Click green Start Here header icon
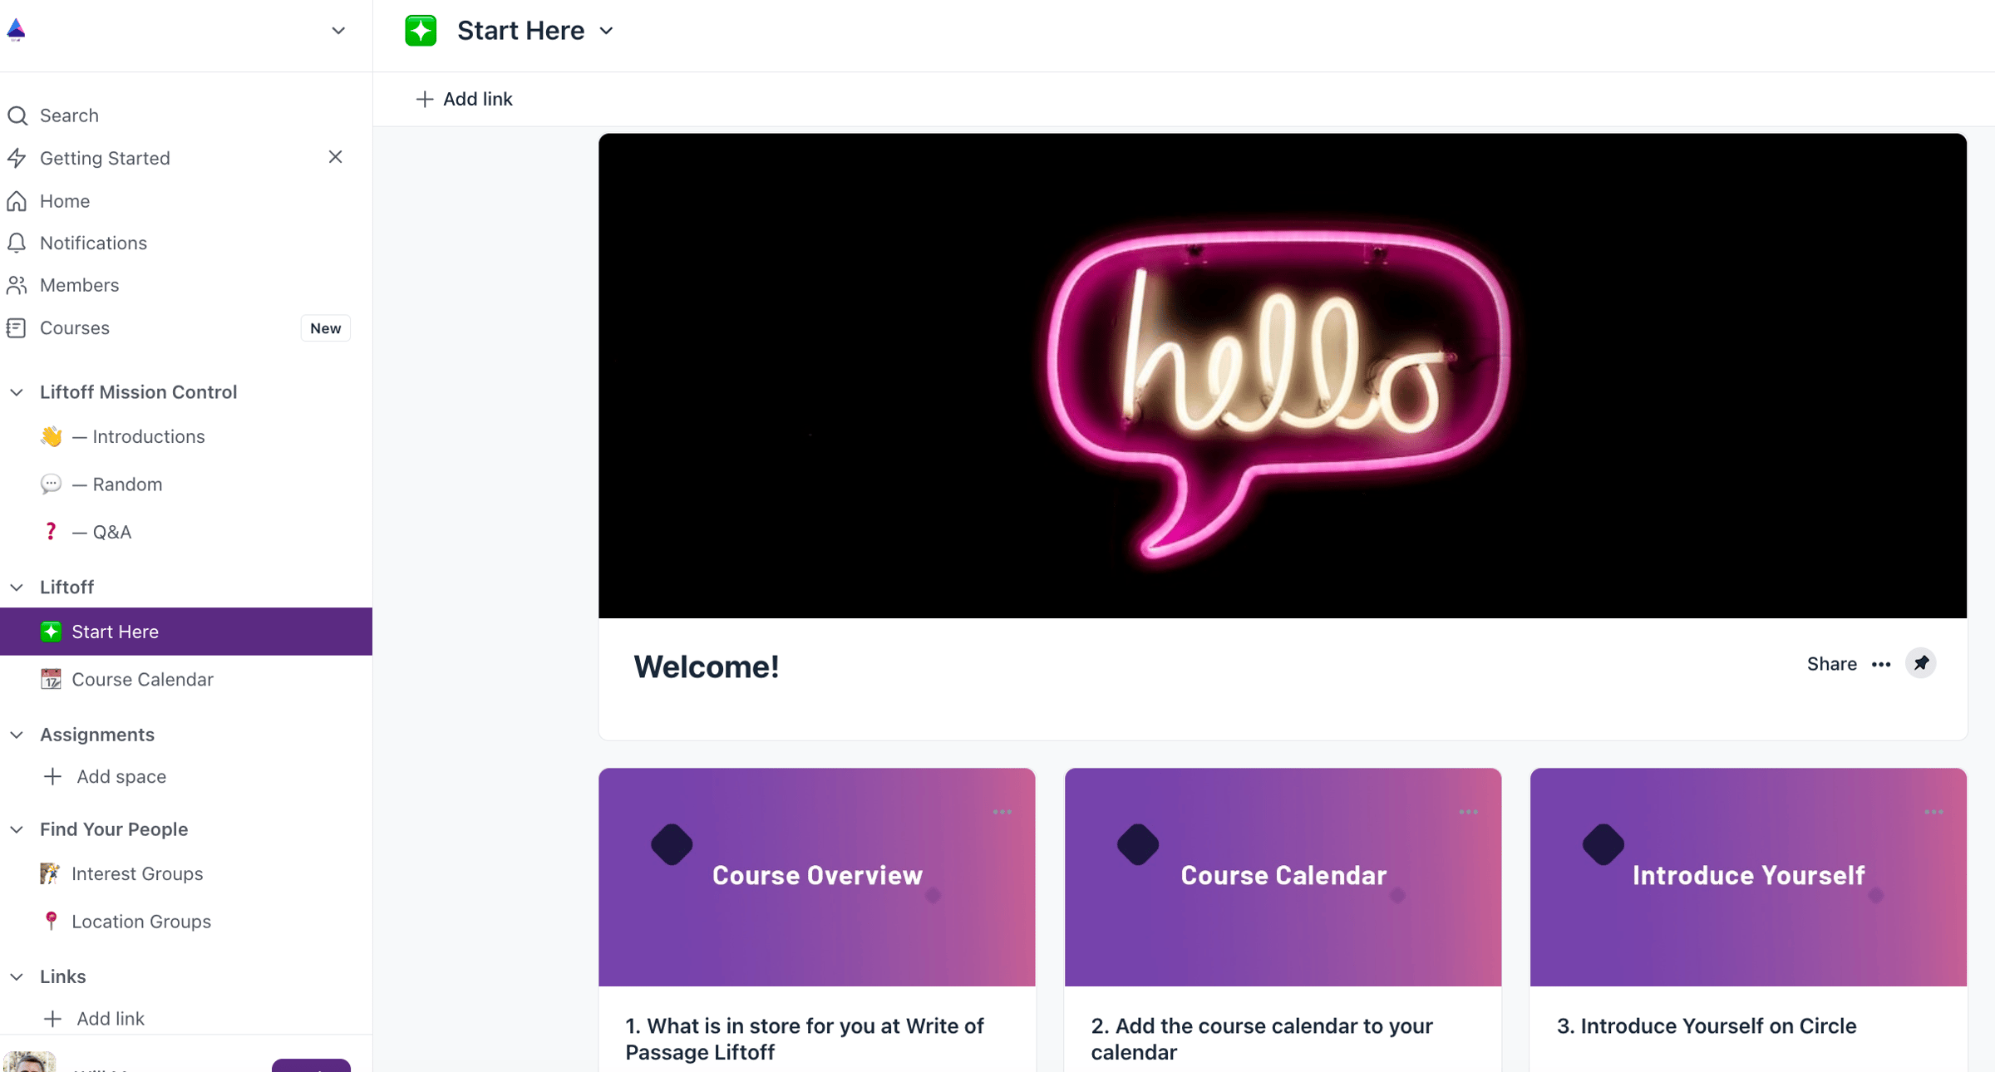Screen dimensions: 1995x1072 click(x=421, y=31)
